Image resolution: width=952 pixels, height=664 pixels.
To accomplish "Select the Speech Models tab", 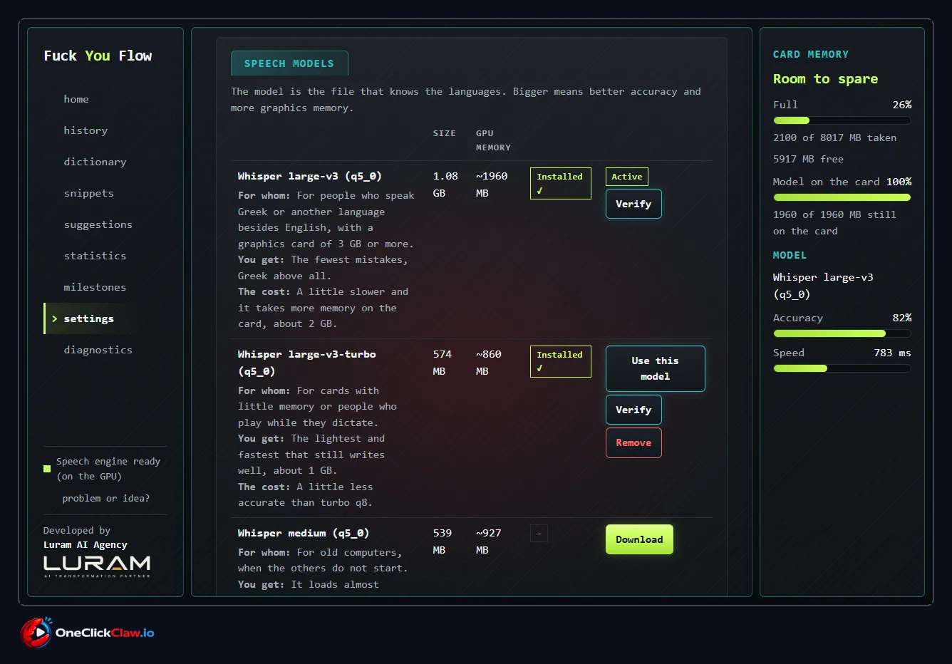I will click(x=289, y=63).
